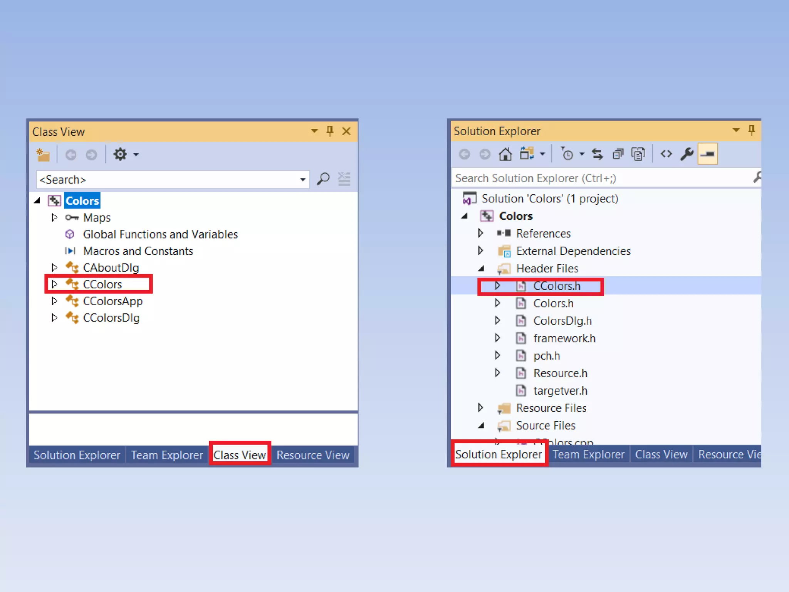789x592 pixels.
Task: Collapse the Header Files folder
Action: [481, 269]
